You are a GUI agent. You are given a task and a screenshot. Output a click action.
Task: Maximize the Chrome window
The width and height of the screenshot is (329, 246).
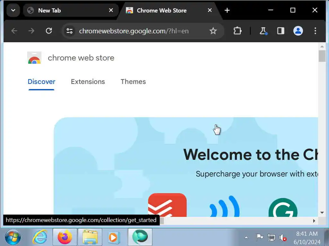click(293, 10)
